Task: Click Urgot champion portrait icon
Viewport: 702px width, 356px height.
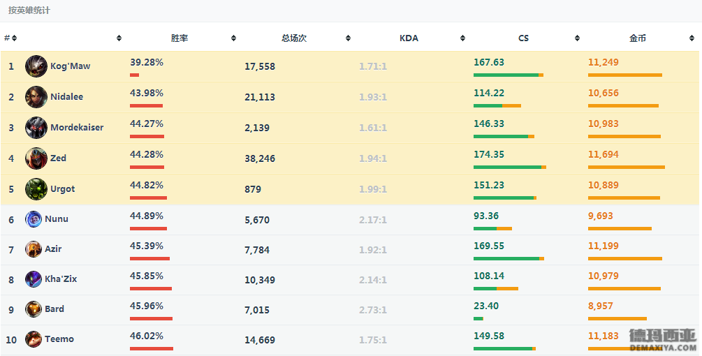Action: coord(36,189)
